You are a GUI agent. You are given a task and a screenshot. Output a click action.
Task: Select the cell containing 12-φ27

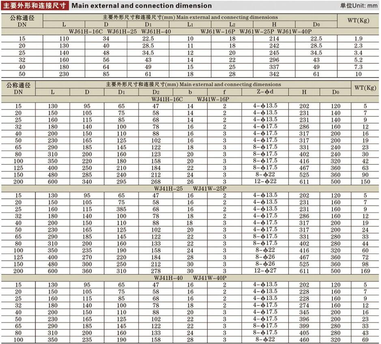click(265, 271)
